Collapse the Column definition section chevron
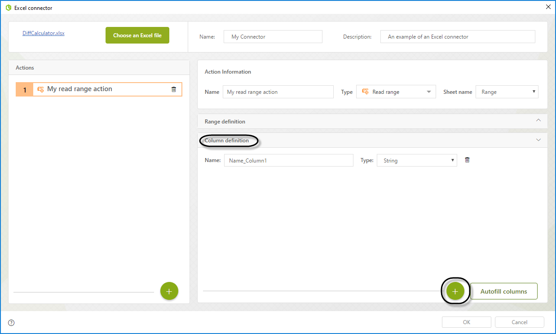Screen dimensions: 556x334 pyautogui.click(x=538, y=140)
